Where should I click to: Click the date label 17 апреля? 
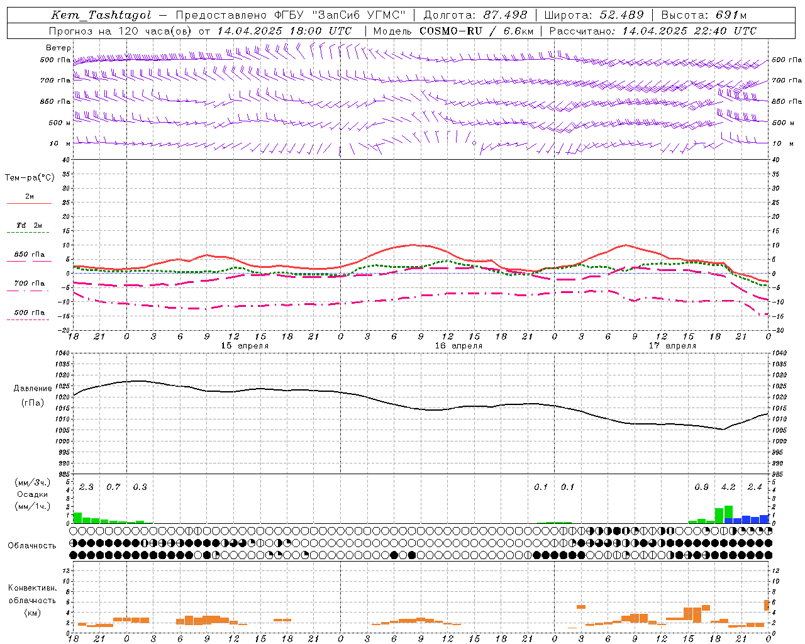[672, 346]
